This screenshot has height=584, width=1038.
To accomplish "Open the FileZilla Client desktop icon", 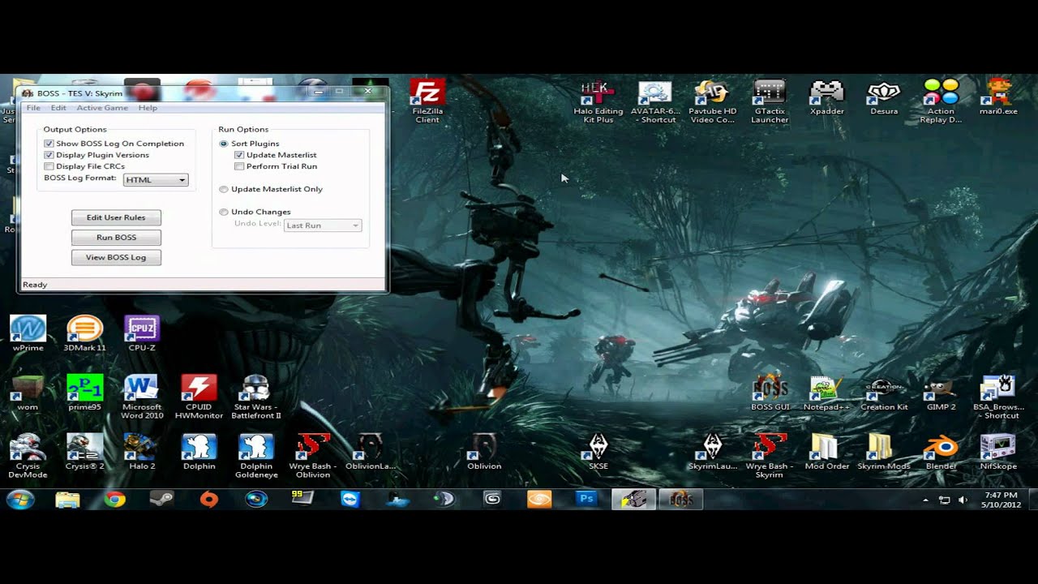I will coord(427,101).
